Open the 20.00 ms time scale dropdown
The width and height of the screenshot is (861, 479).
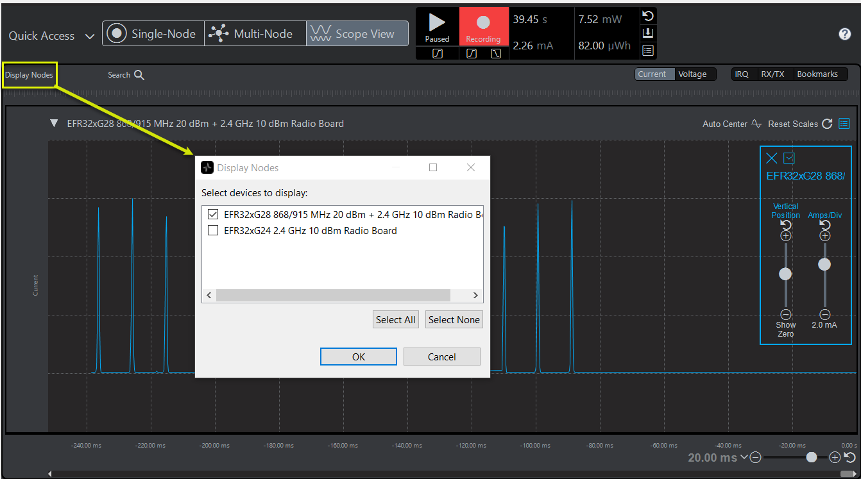pos(744,457)
